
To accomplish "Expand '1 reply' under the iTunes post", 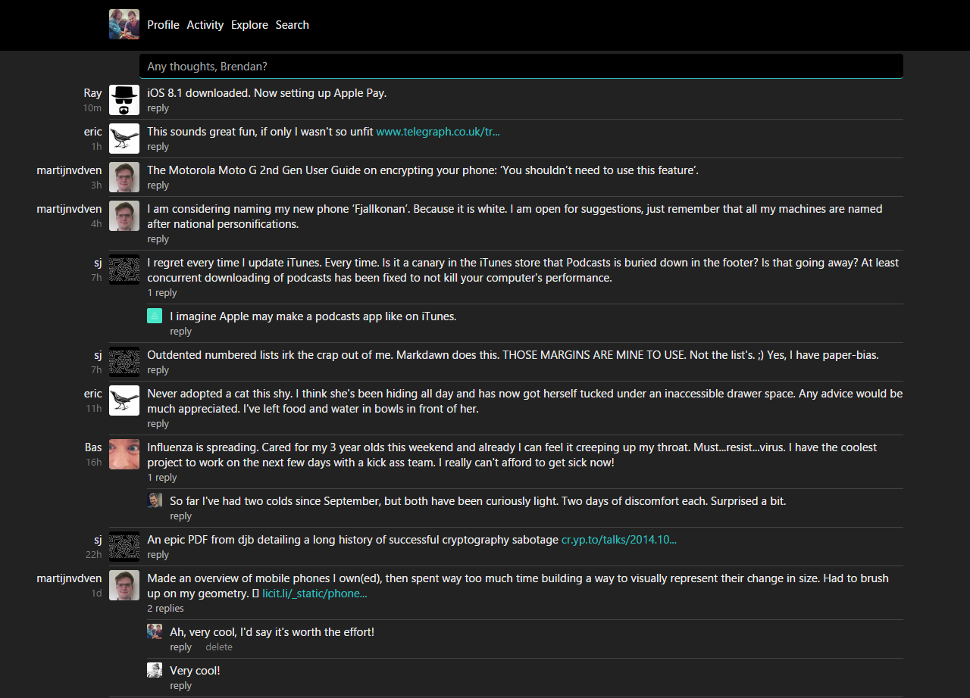I will pyautogui.click(x=161, y=293).
